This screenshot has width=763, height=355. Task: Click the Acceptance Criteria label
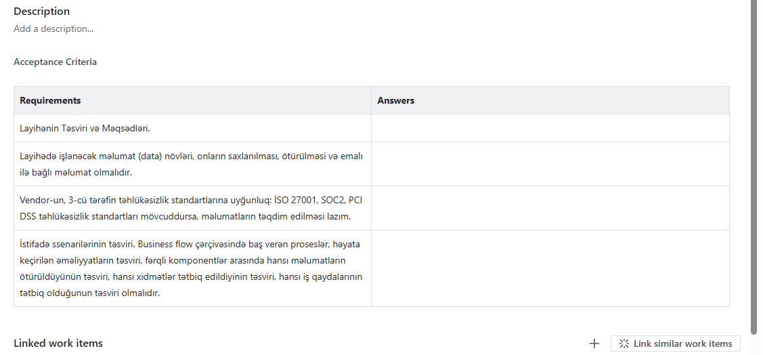55,62
